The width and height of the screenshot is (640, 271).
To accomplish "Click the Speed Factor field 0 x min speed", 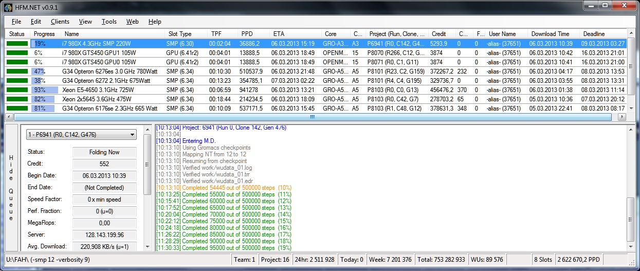I will 105,200.
